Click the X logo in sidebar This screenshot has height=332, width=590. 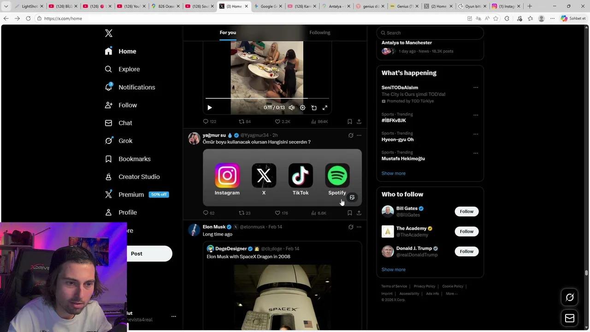coord(109,33)
